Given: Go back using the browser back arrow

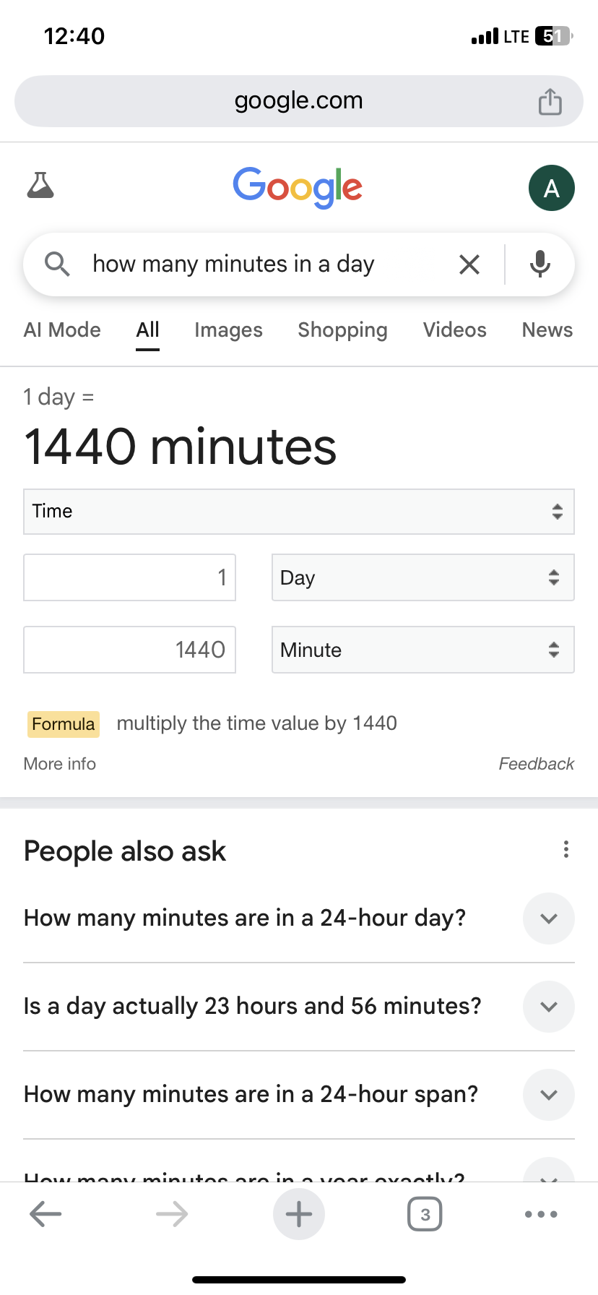Looking at the screenshot, I should (x=45, y=1214).
